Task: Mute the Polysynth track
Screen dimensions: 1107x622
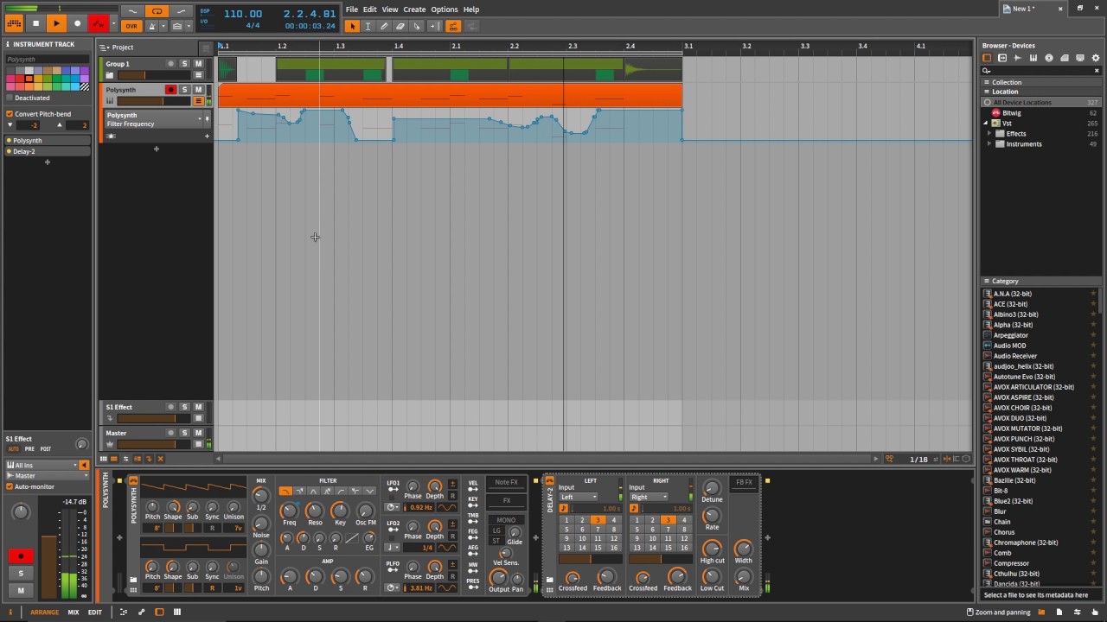Action: click(x=198, y=90)
